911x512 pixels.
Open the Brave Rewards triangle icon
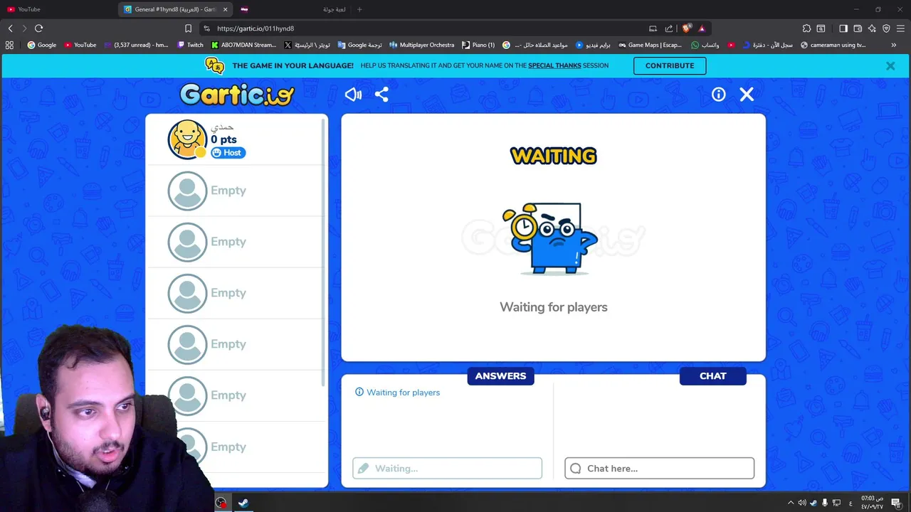pyautogui.click(x=702, y=28)
